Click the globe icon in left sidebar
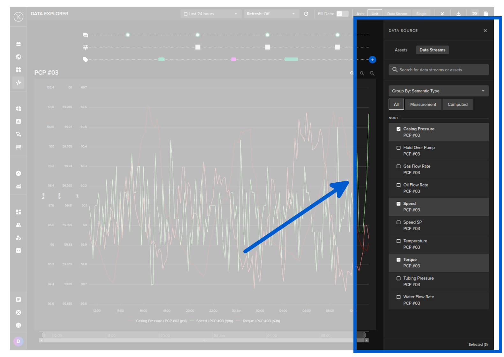The height and width of the screenshot is (357, 504). click(x=19, y=57)
